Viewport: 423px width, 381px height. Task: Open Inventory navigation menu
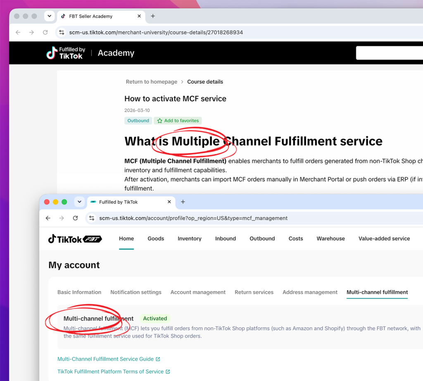pyautogui.click(x=189, y=238)
